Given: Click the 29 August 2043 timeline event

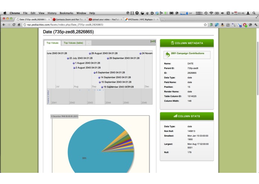Looking at the screenshot, I should click(103, 53).
